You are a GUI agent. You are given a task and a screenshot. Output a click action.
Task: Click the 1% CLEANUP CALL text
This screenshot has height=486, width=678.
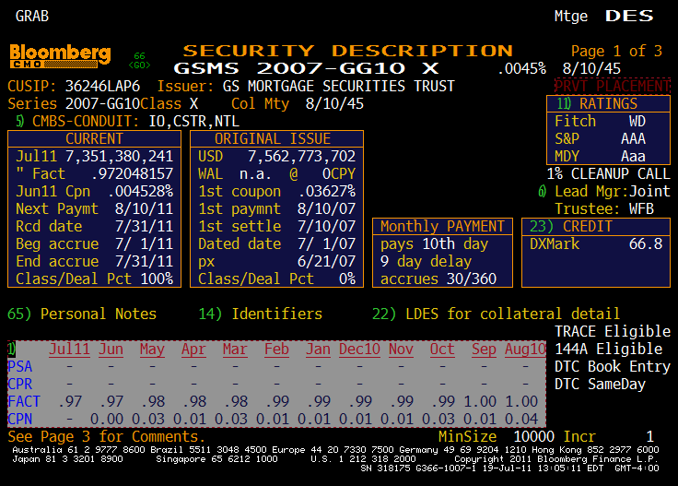[608, 174]
